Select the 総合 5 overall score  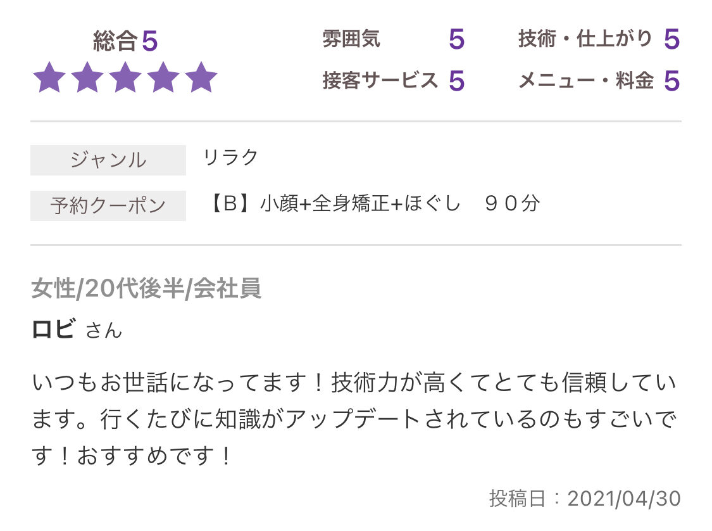pos(125,41)
